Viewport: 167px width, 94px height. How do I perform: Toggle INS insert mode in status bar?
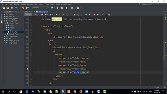(x=165, y=88)
